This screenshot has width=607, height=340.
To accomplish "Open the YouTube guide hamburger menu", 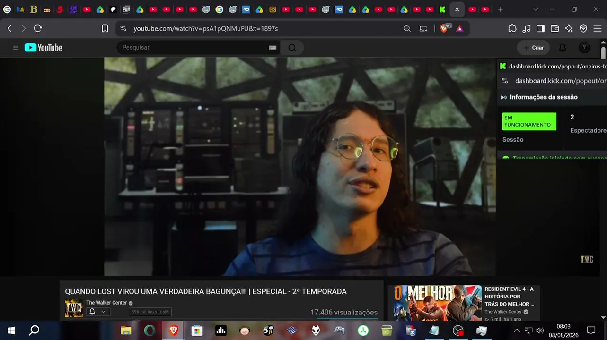I will [16, 48].
